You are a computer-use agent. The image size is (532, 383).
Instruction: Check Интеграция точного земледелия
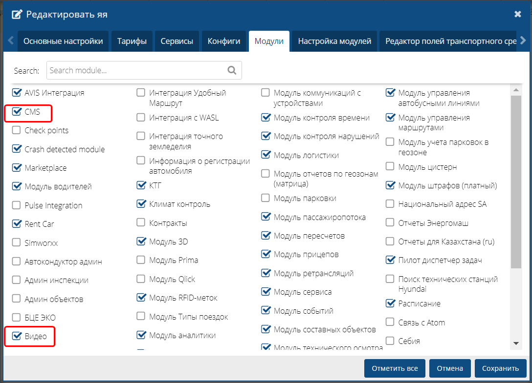point(141,136)
